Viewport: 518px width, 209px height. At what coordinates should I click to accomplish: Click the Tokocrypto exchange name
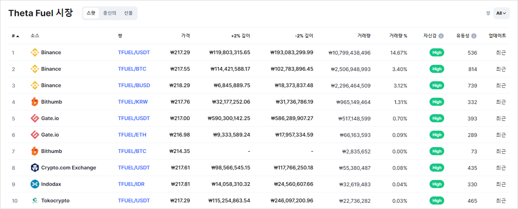[x=56, y=200]
